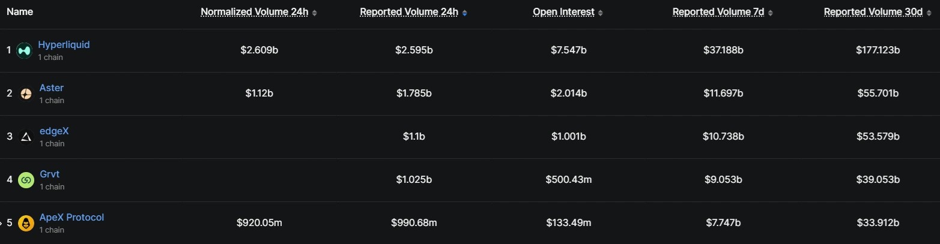Sort table by Reported Volume 24h header
The image size is (940, 244).
[409, 12]
